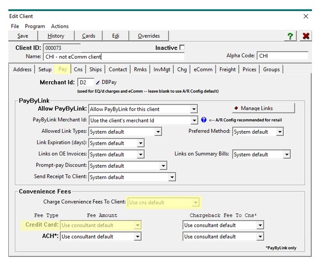The width and height of the screenshot is (327, 266).
Task: Open the InvMgt tab
Action: (x=162, y=69)
